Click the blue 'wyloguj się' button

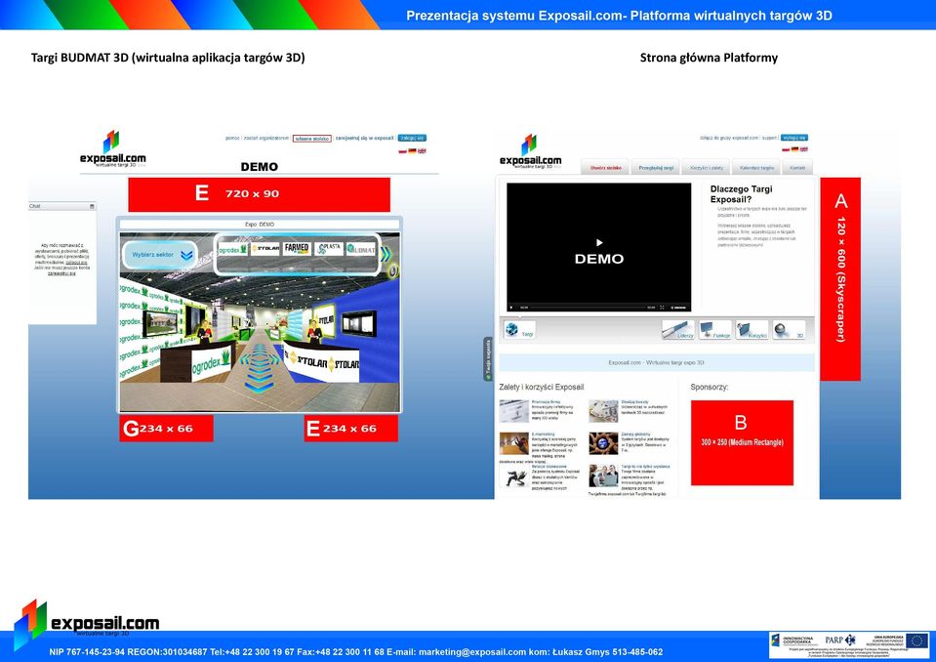(x=794, y=138)
